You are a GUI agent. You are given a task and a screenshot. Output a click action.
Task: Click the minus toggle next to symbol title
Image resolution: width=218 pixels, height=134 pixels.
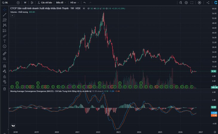coord(84,8)
